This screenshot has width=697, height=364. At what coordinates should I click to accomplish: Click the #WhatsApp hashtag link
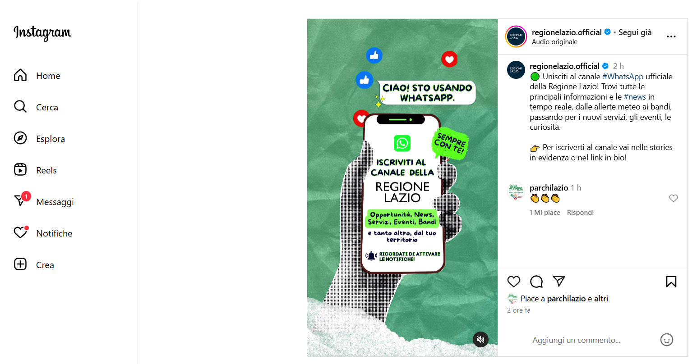[x=623, y=77]
